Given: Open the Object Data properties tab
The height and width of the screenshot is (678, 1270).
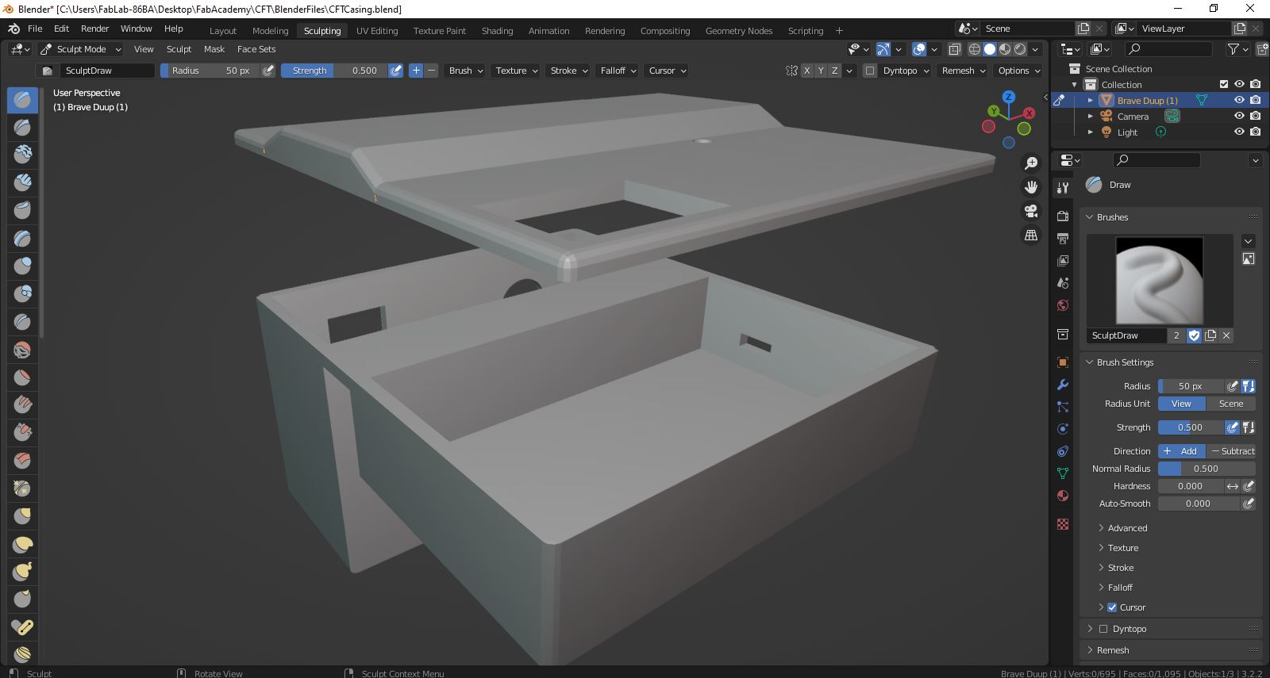Looking at the screenshot, I should tap(1063, 473).
